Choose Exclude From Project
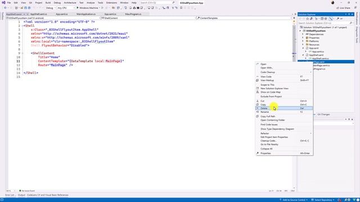360x202 pixels. pyautogui.click(x=284, y=97)
